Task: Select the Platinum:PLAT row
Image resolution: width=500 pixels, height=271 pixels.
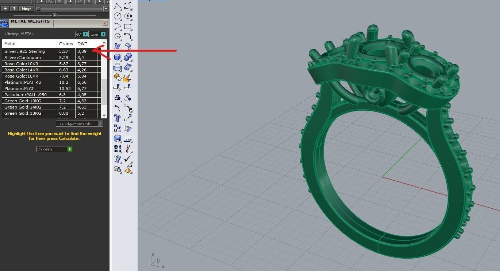Action: (x=51, y=89)
